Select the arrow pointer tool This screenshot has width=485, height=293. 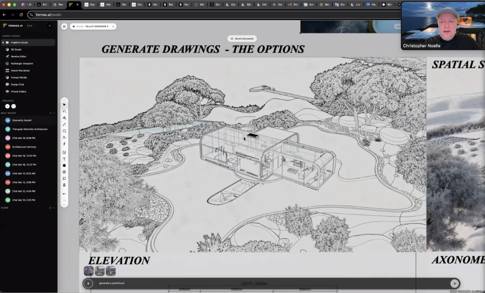64,105
